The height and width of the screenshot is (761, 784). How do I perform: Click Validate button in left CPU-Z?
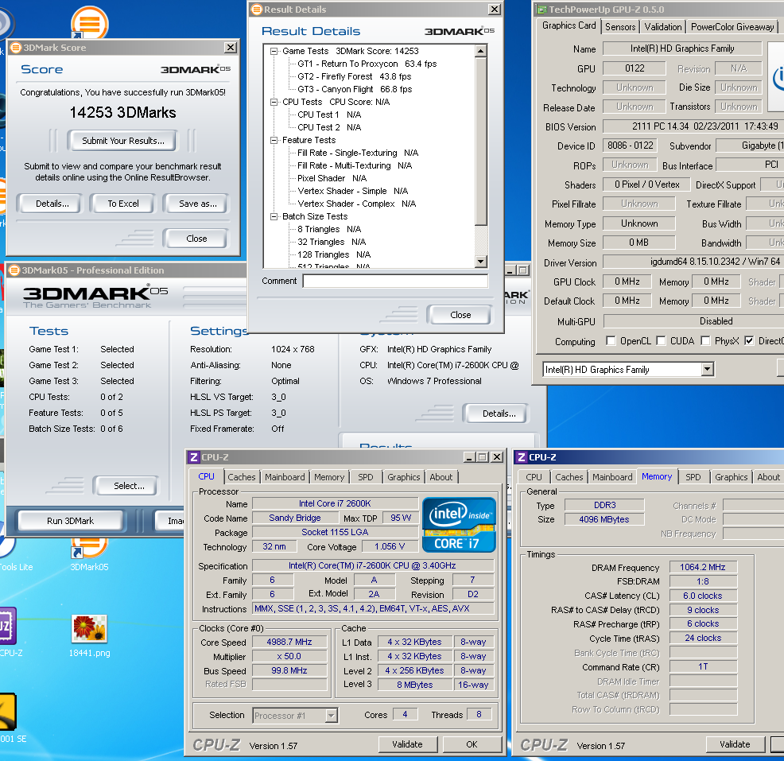click(407, 744)
